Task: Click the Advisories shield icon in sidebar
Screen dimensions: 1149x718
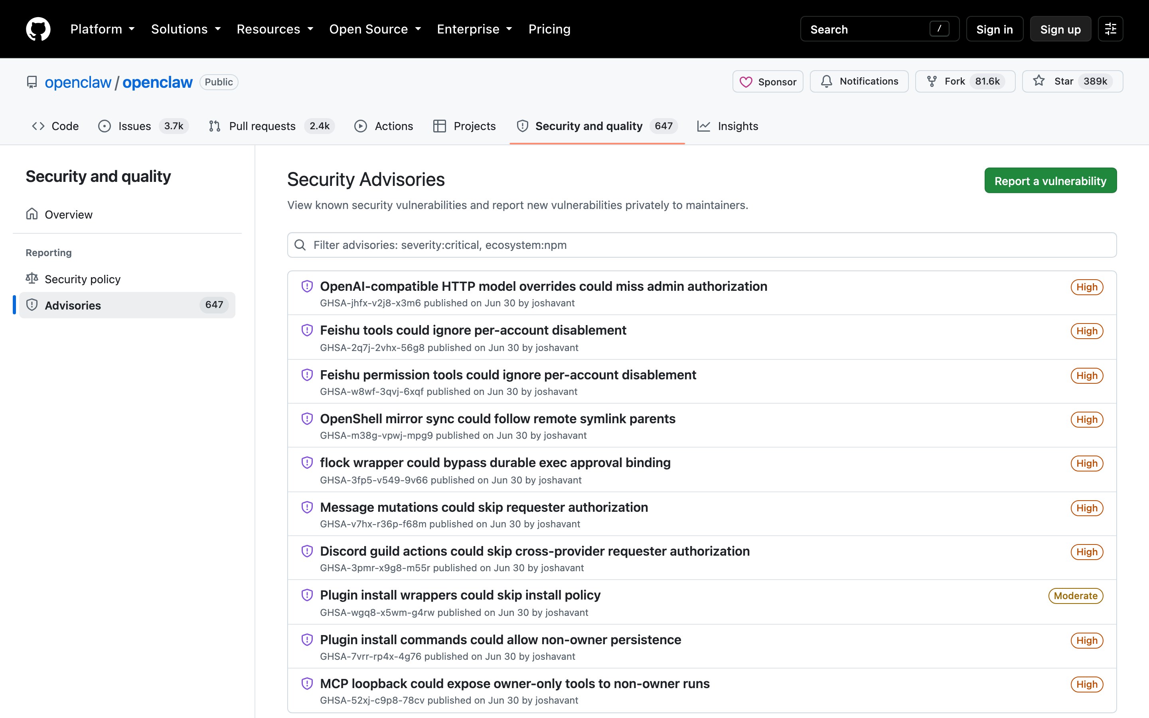Action: point(32,305)
